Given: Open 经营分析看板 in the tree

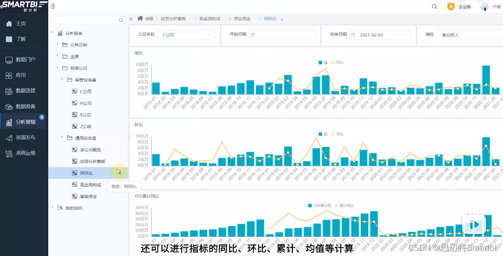Looking at the screenshot, I should [x=93, y=161].
